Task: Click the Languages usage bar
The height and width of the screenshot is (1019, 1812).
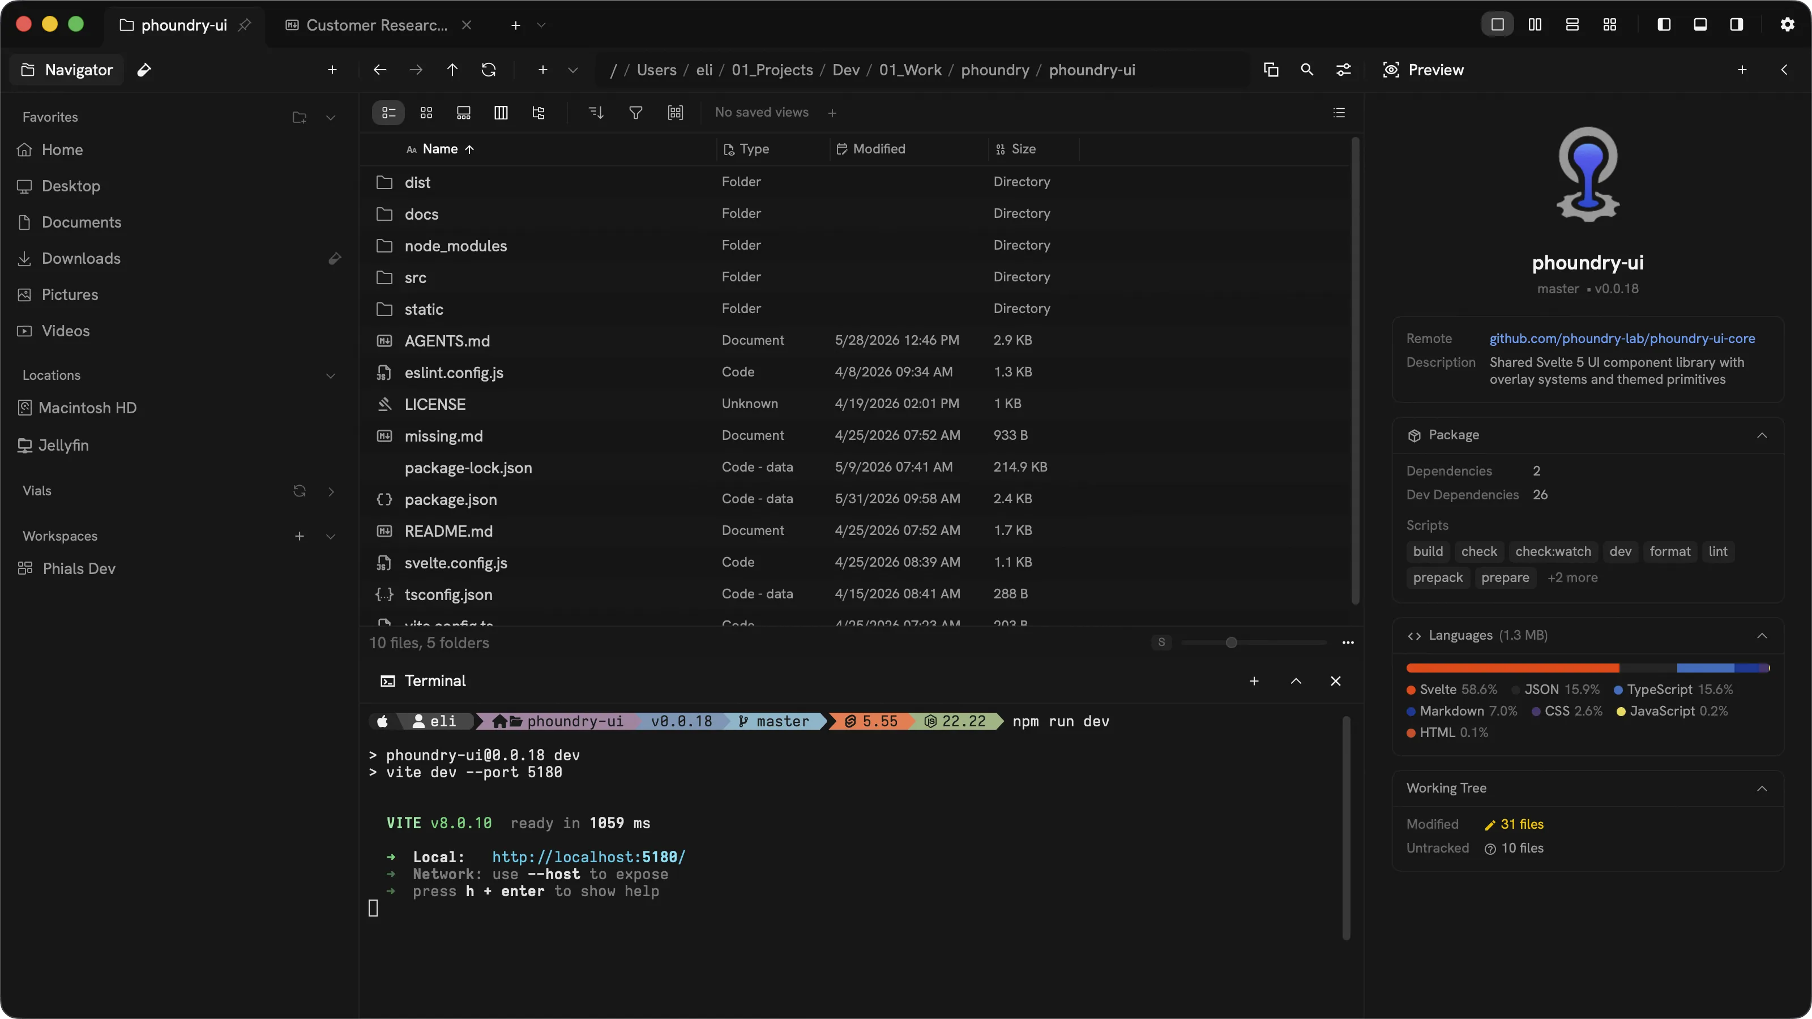Action: click(1588, 667)
